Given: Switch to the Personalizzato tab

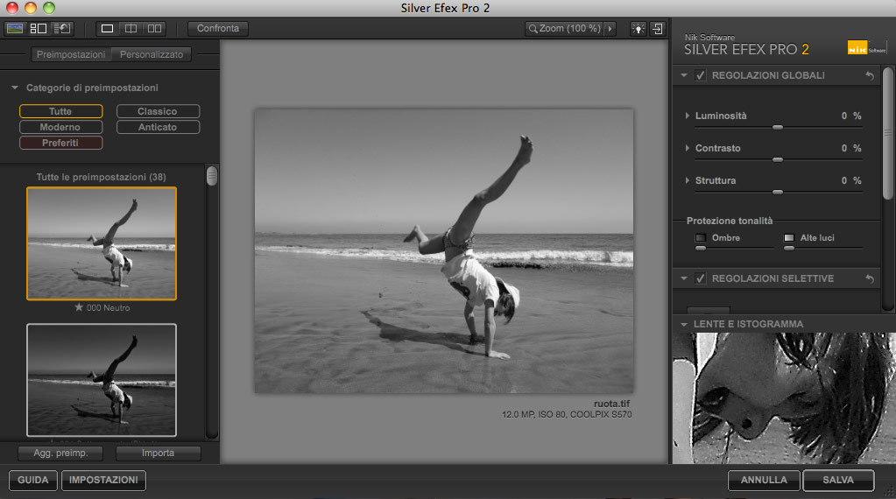Looking at the screenshot, I should [x=152, y=54].
